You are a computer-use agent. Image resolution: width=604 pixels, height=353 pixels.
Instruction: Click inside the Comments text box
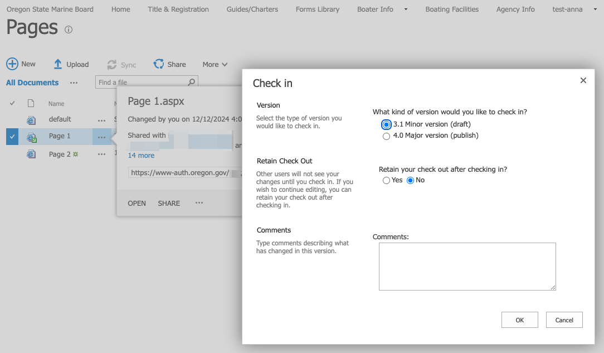[x=467, y=267]
